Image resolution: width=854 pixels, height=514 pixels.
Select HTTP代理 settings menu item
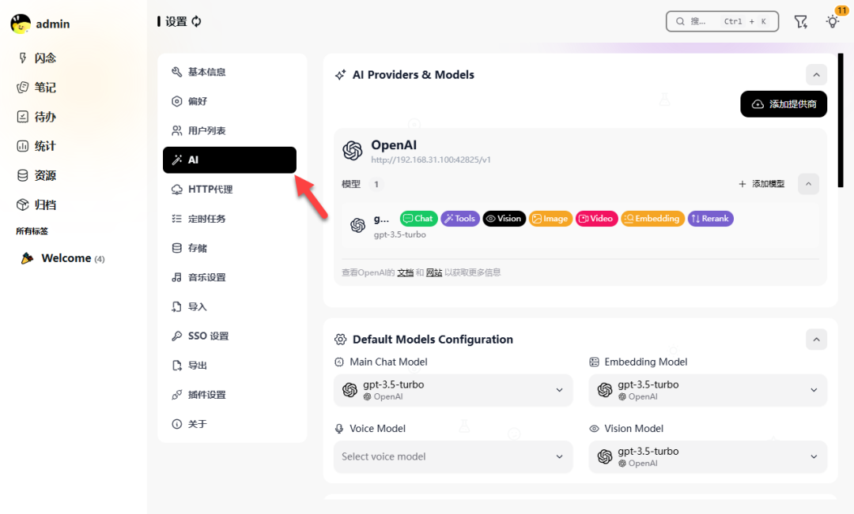click(x=210, y=189)
